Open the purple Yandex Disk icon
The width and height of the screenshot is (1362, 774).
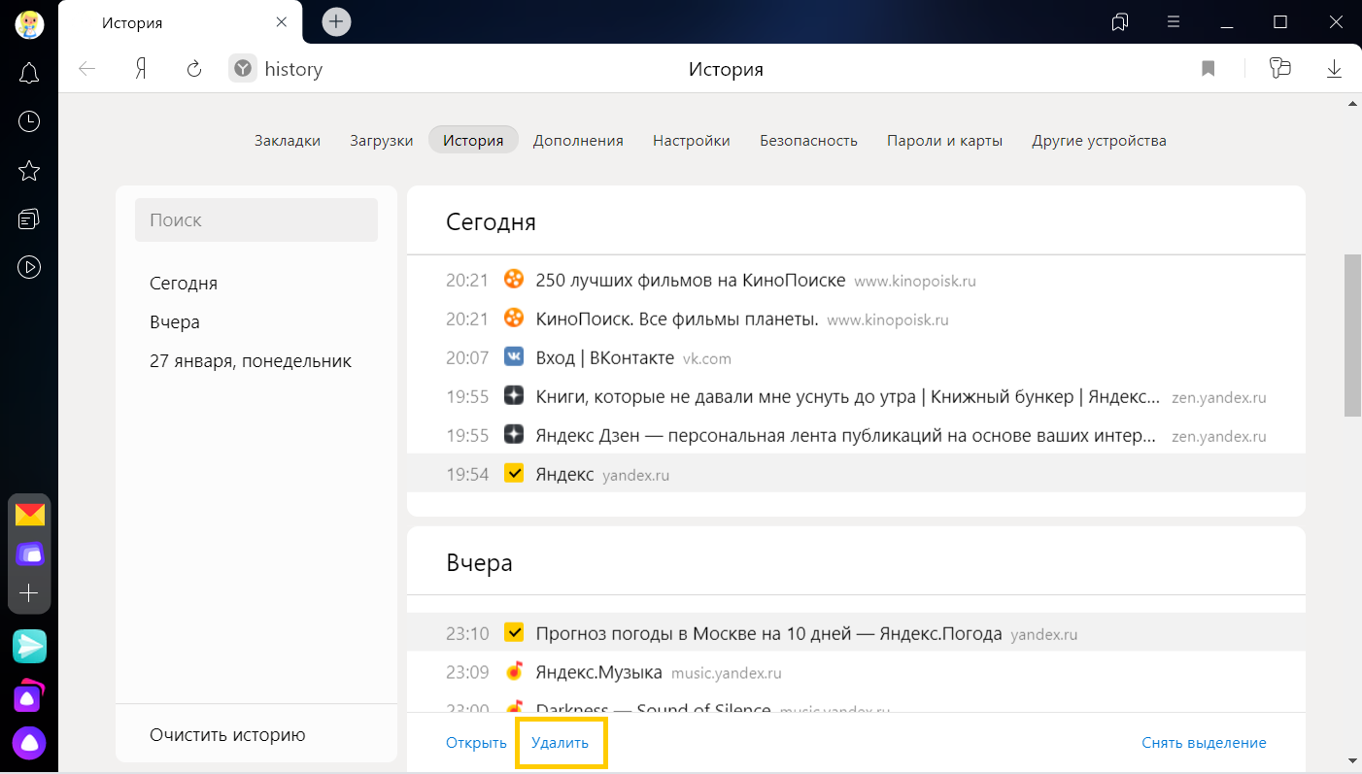(x=29, y=555)
